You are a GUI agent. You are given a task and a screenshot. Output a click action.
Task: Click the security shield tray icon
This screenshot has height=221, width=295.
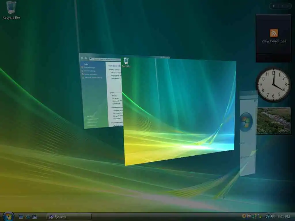click(244, 216)
